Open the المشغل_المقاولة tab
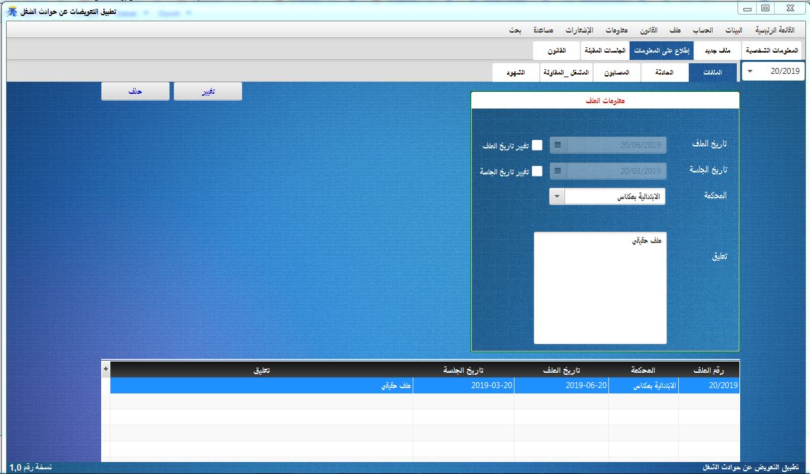The height and width of the screenshot is (474, 810). (567, 73)
